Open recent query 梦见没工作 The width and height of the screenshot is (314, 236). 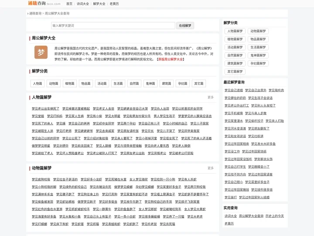coord(232,151)
